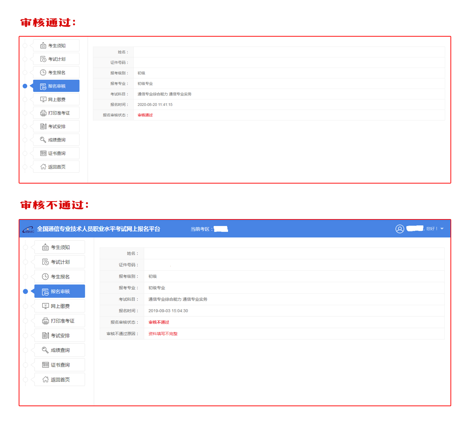467x431 pixels.
Task: Click the blue step dot beside 报名审核 in 审核不通过 panel
Action: tap(26, 291)
